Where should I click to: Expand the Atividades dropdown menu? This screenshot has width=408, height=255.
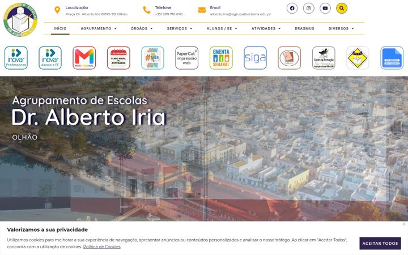point(266,28)
